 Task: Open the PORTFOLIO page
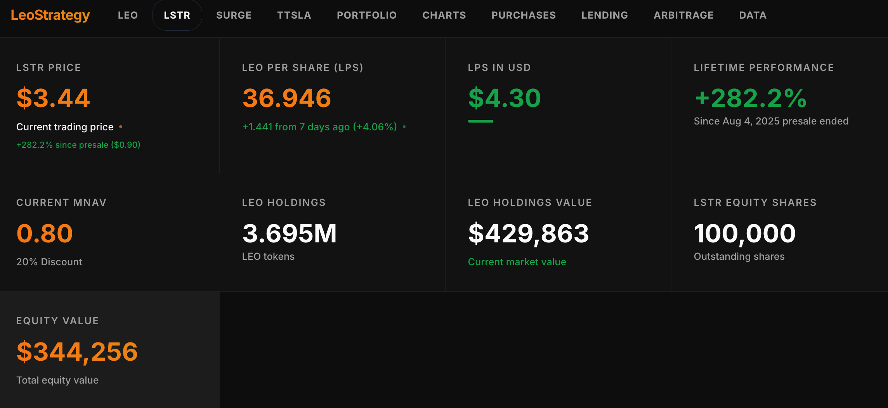click(366, 15)
